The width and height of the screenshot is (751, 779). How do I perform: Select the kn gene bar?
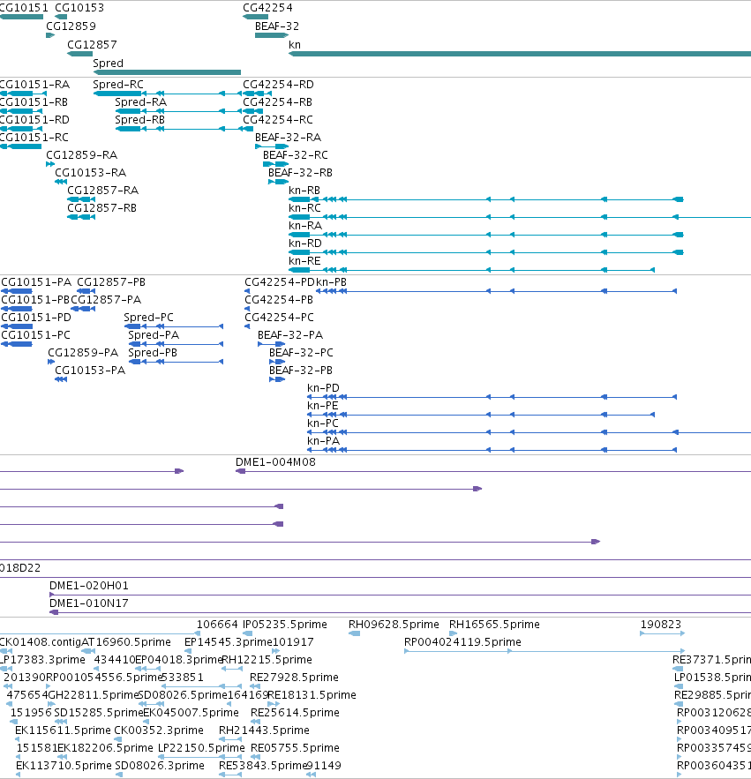point(520,54)
